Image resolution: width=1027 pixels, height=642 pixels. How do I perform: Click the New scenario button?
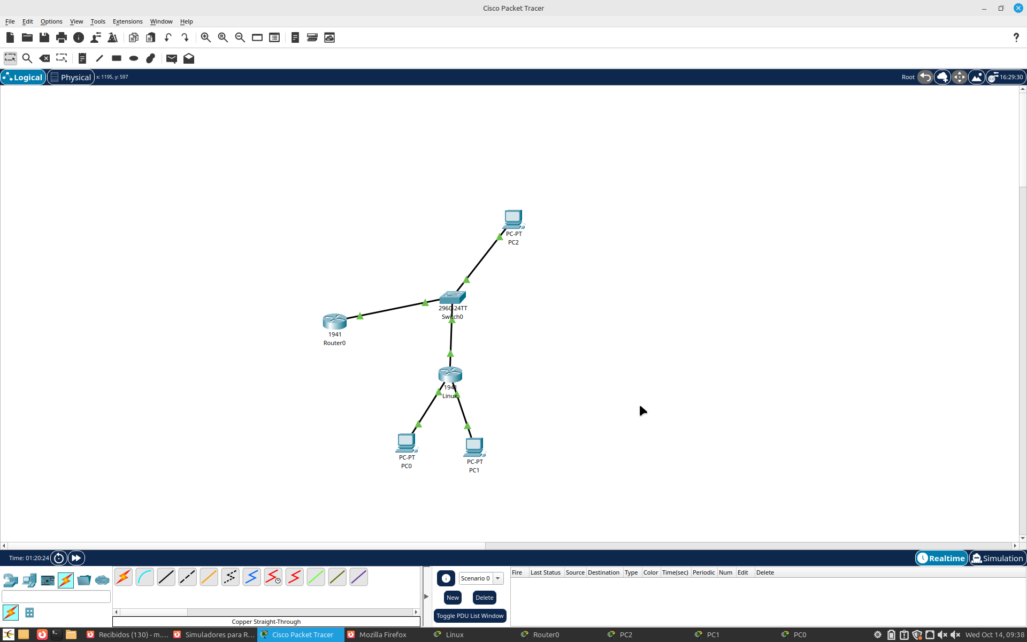click(x=453, y=598)
